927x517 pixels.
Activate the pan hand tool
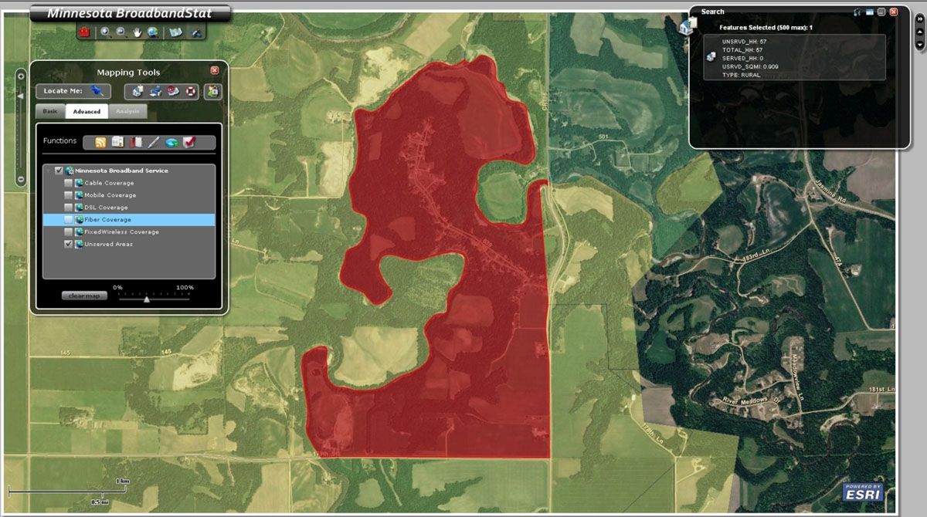(138, 32)
